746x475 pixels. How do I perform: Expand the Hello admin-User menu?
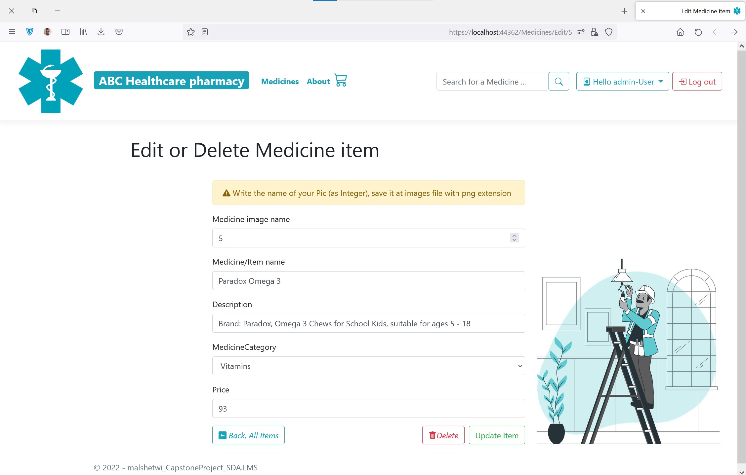tap(622, 81)
